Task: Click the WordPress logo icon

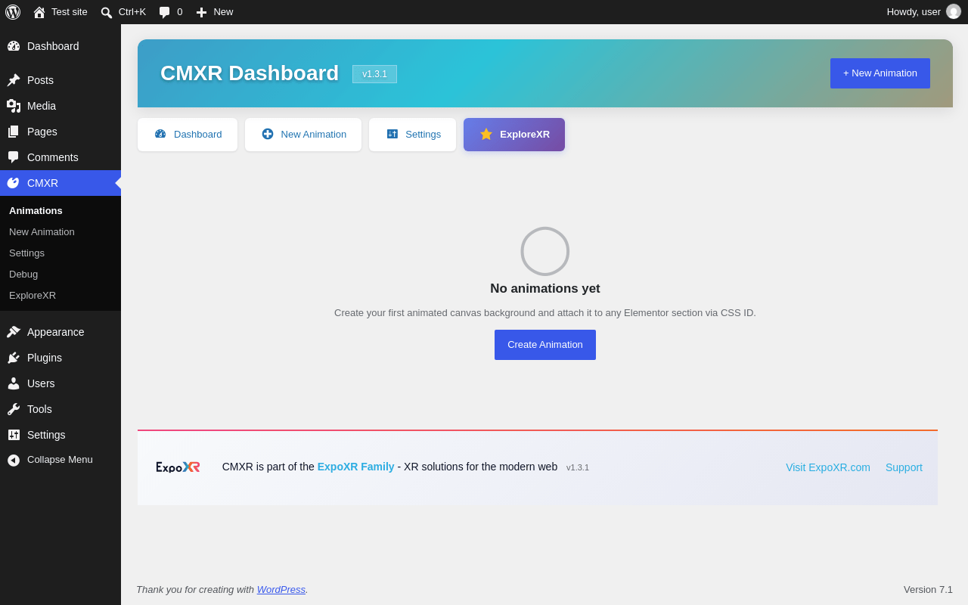Action: point(13,12)
